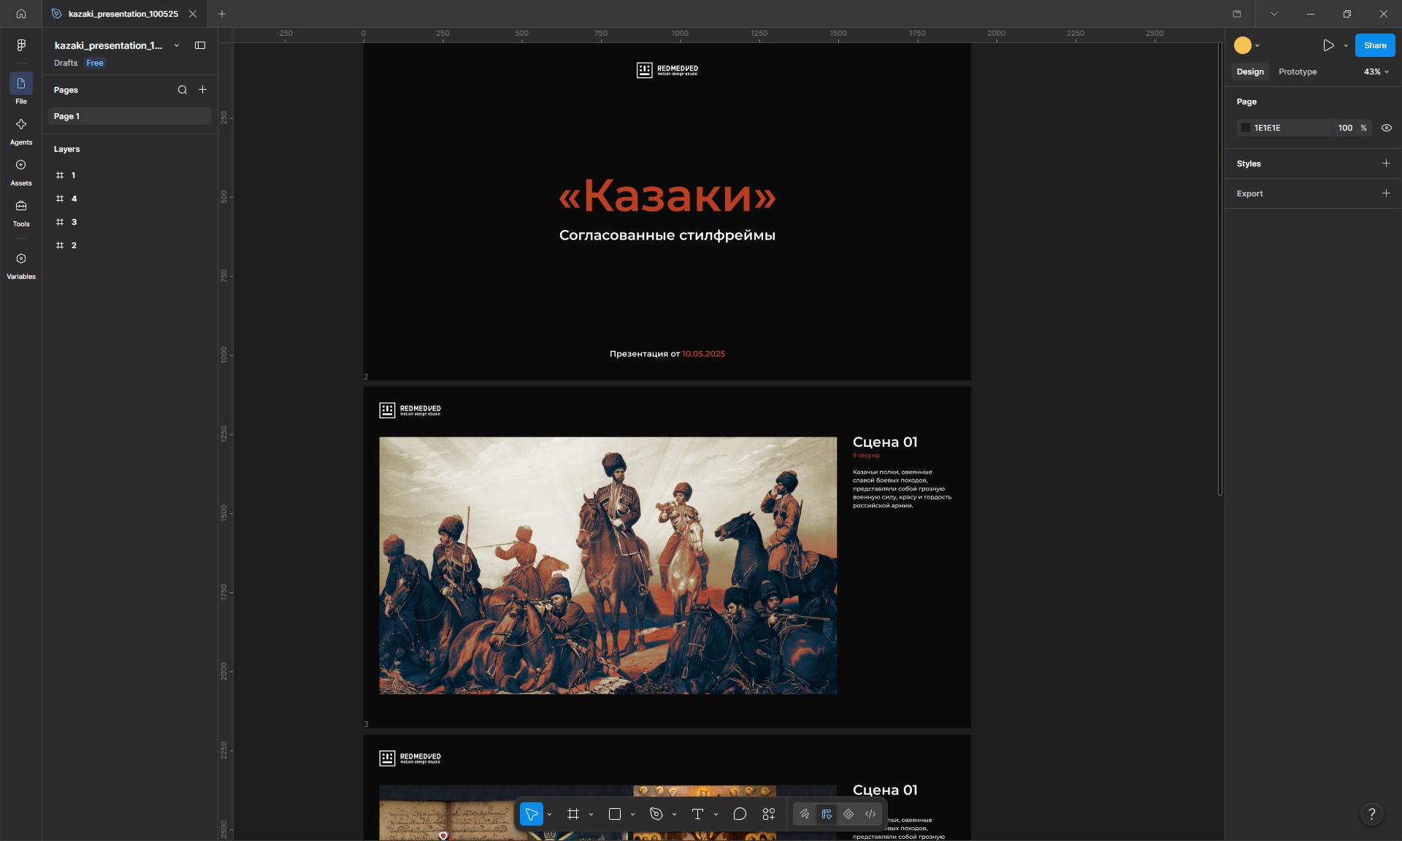Click the Free plan badge
Screen dimensions: 1402x841
click(95, 63)
